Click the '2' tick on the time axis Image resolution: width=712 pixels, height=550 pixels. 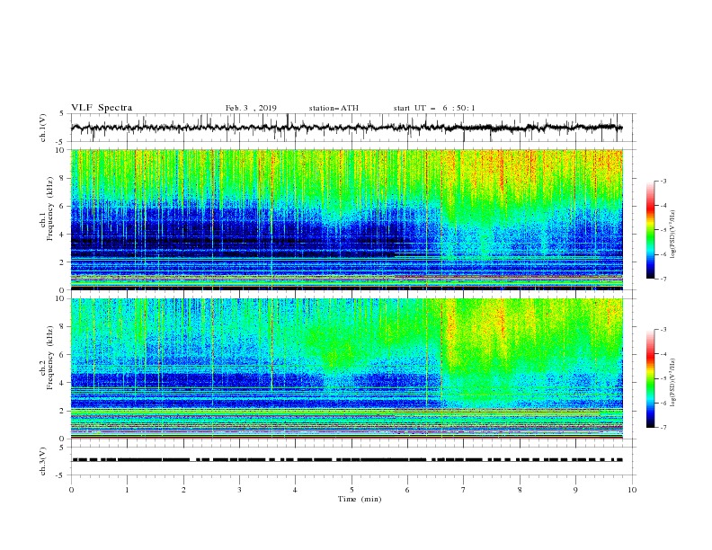click(x=183, y=490)
